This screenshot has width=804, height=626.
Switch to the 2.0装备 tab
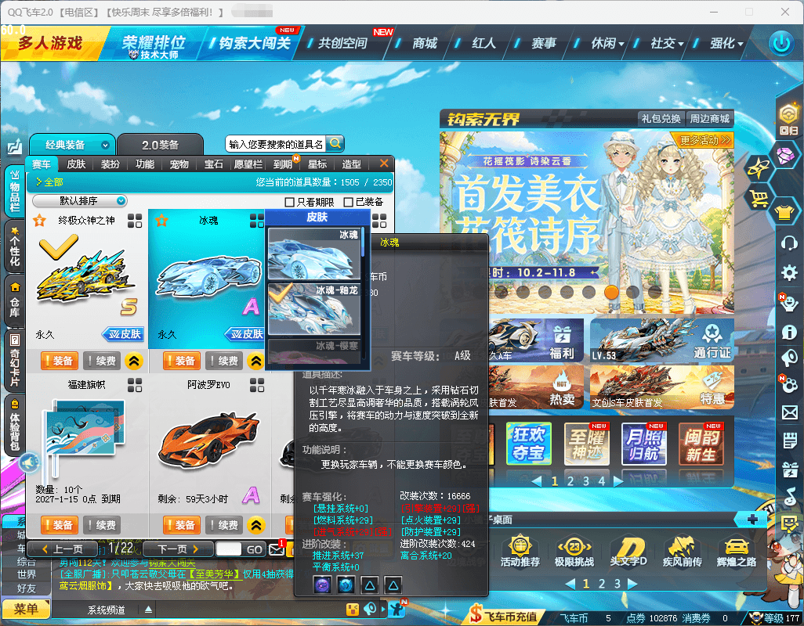[x=160, y=145]
